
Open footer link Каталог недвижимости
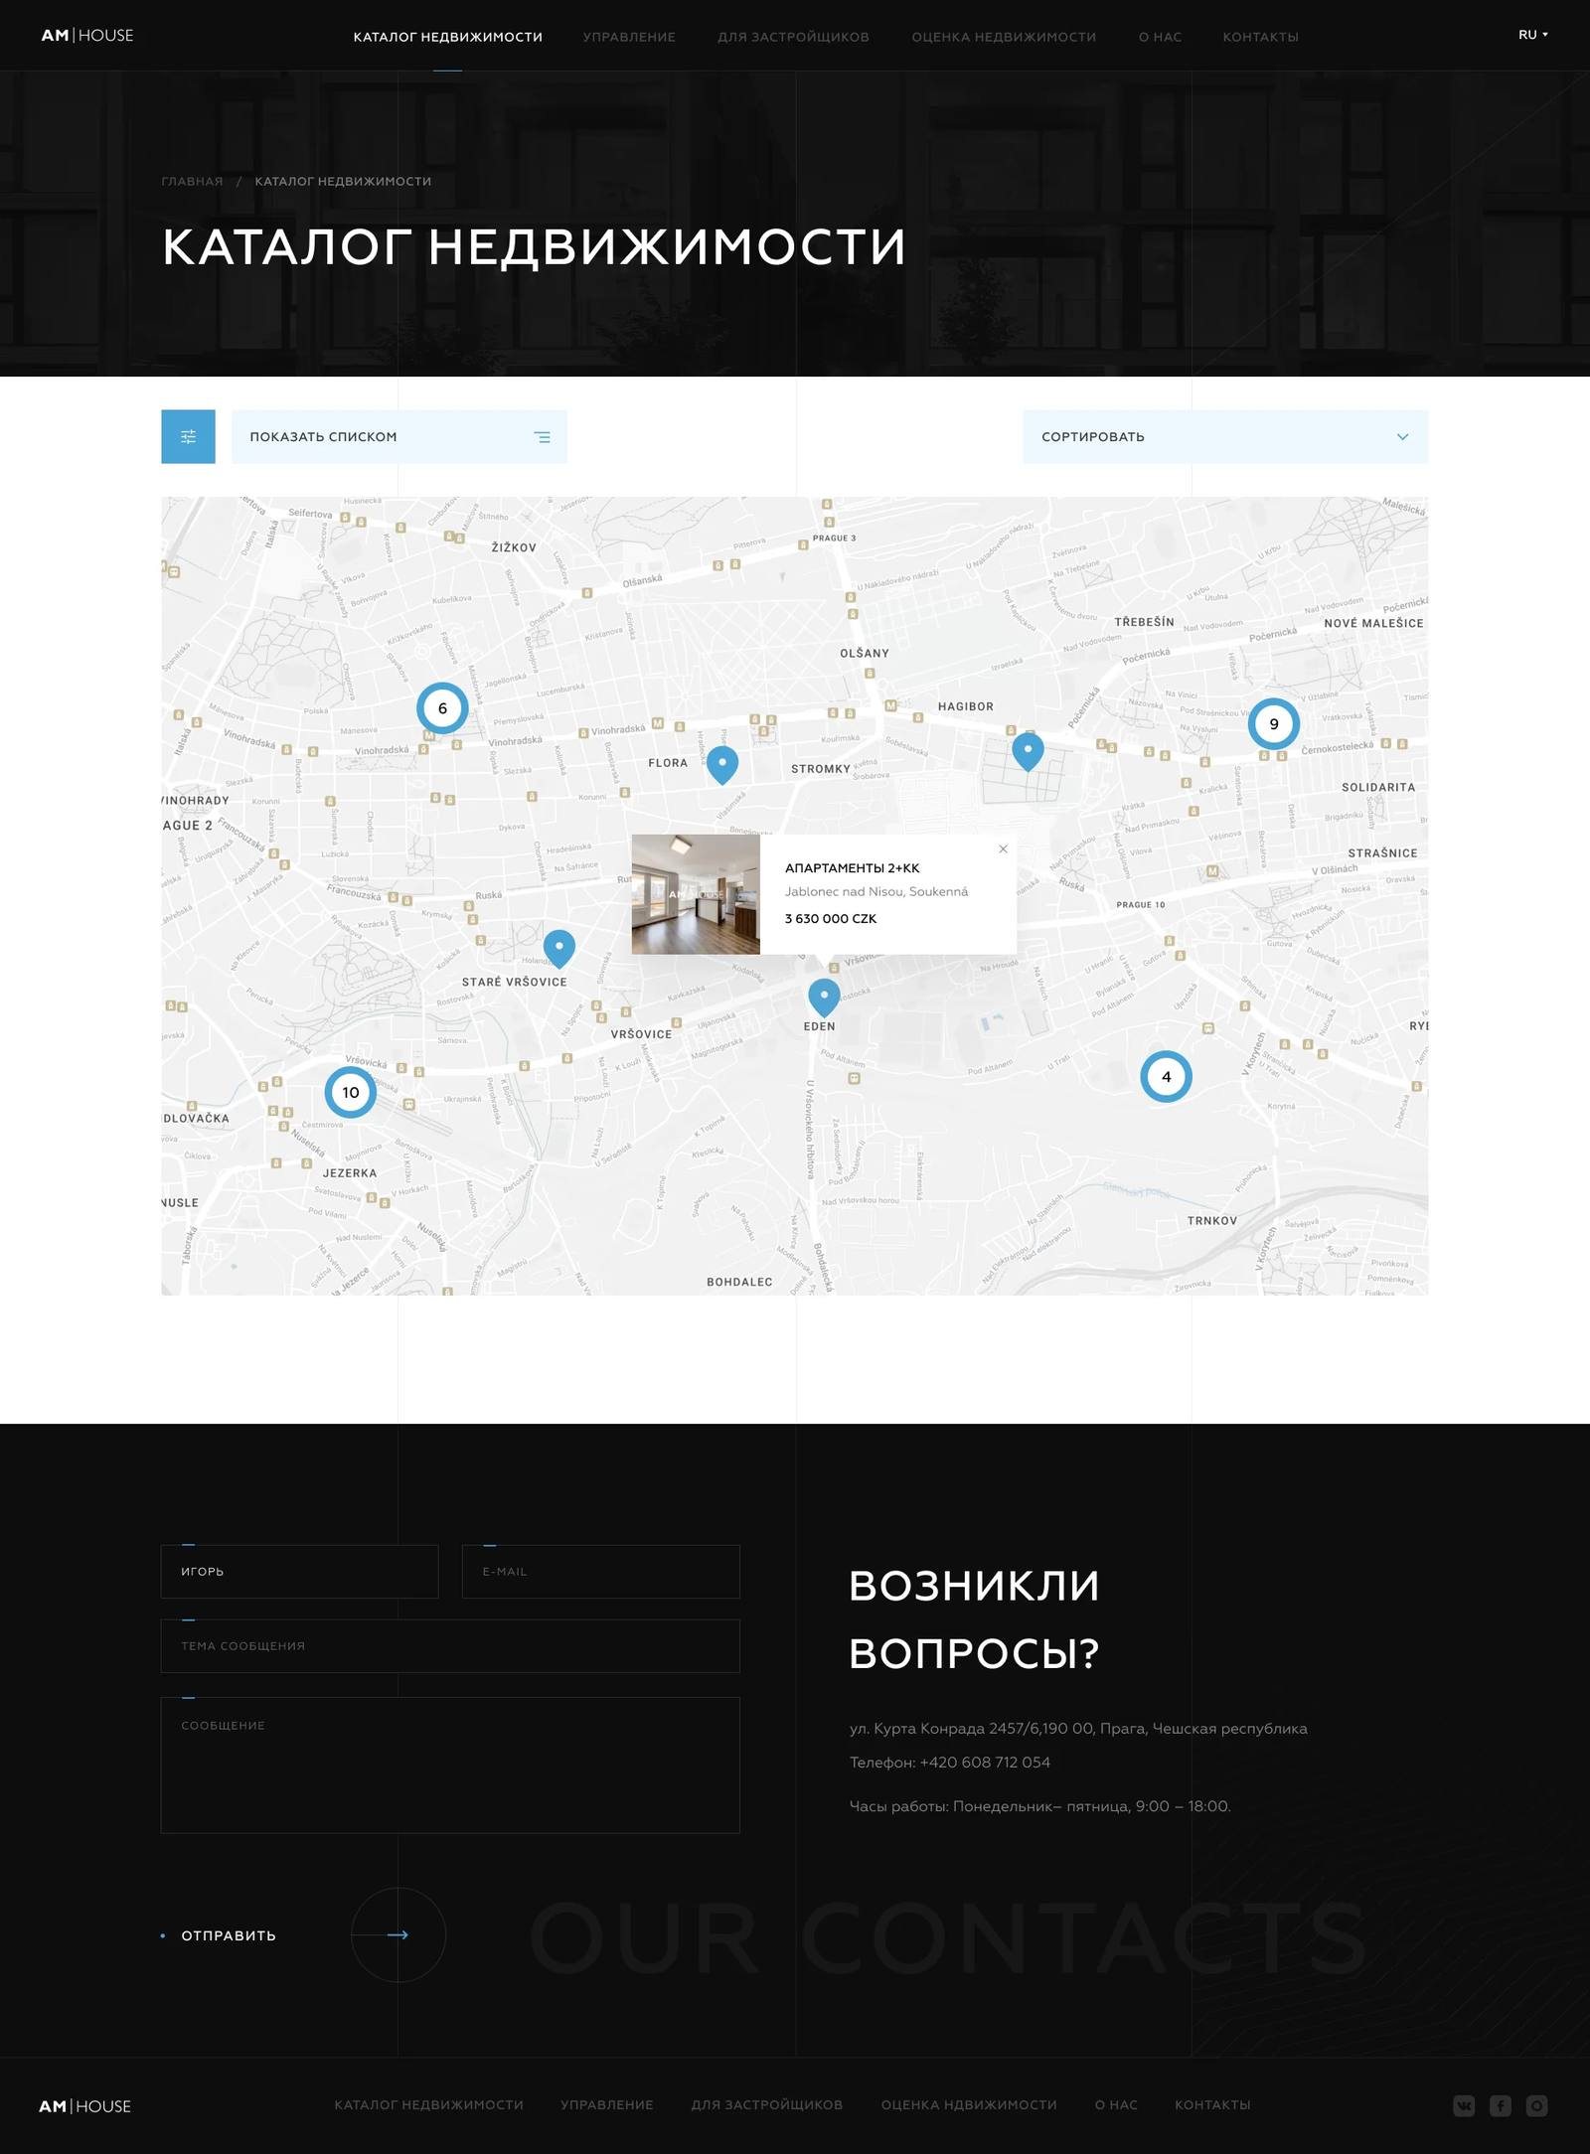tap(428, 2104)
